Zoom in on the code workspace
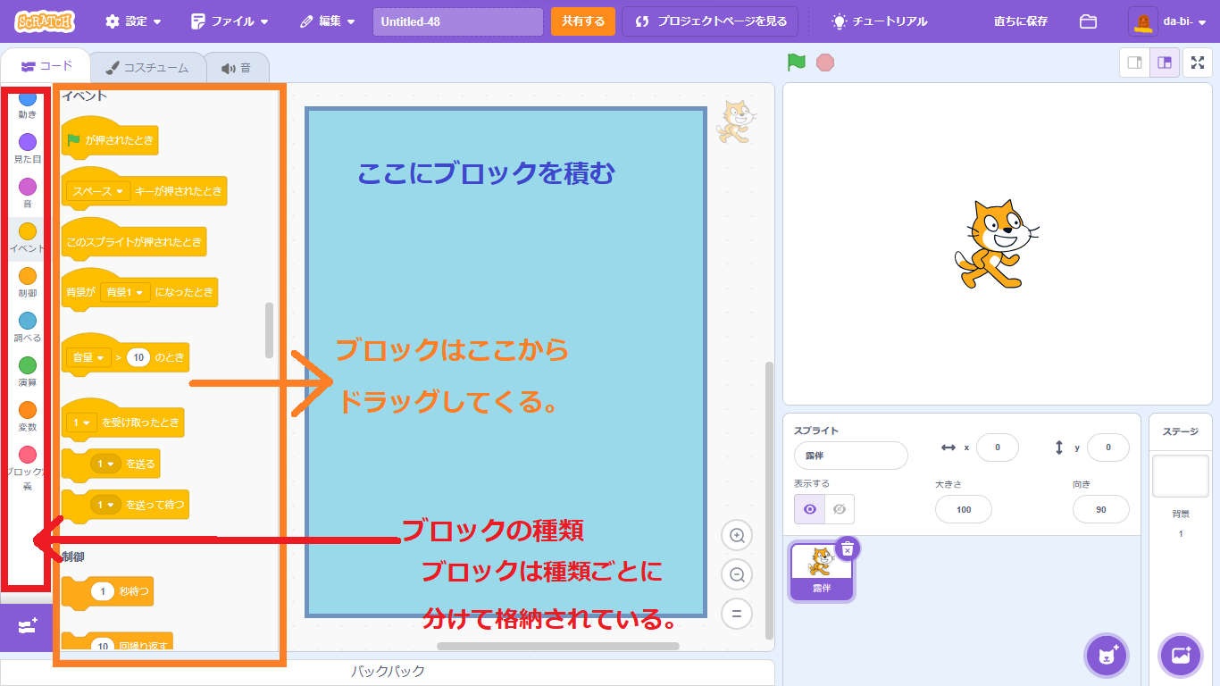This screenshot has height=686, width=1220. (737, 536)
